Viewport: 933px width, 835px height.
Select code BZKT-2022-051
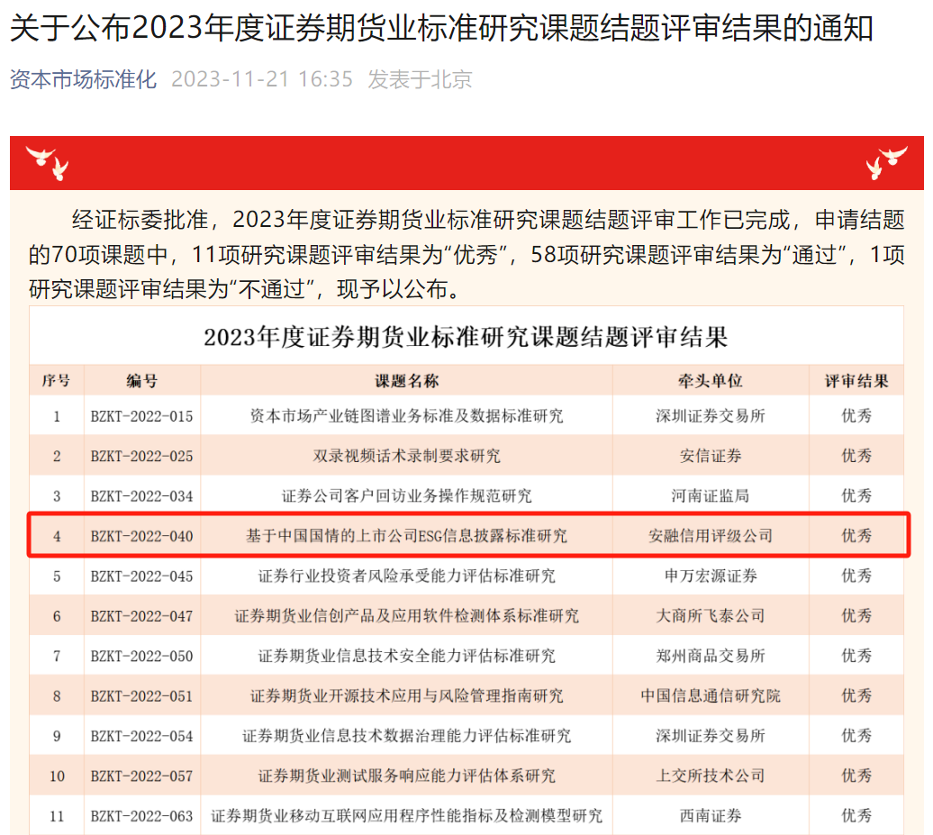141,695
